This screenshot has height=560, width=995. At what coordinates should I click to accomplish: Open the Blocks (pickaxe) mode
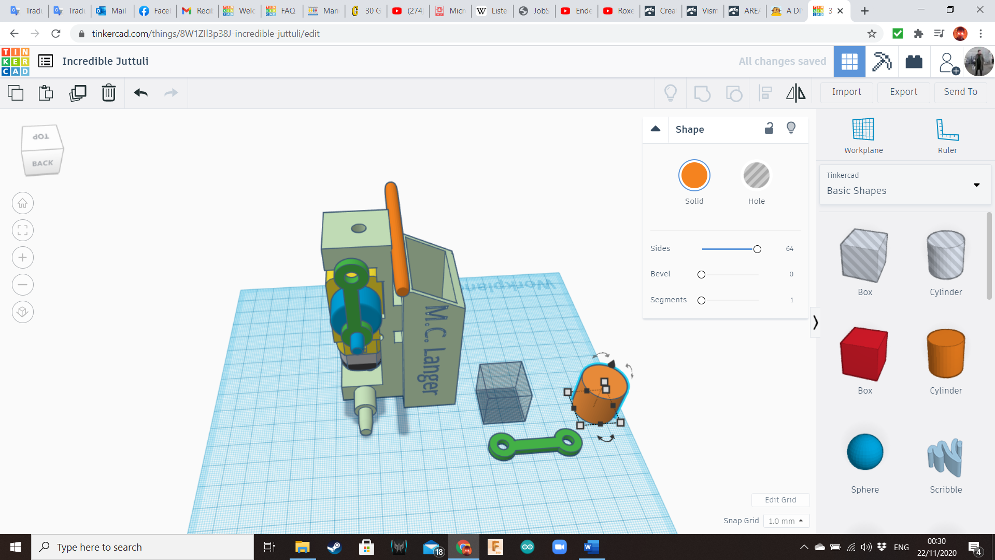[x=882, y=62]
